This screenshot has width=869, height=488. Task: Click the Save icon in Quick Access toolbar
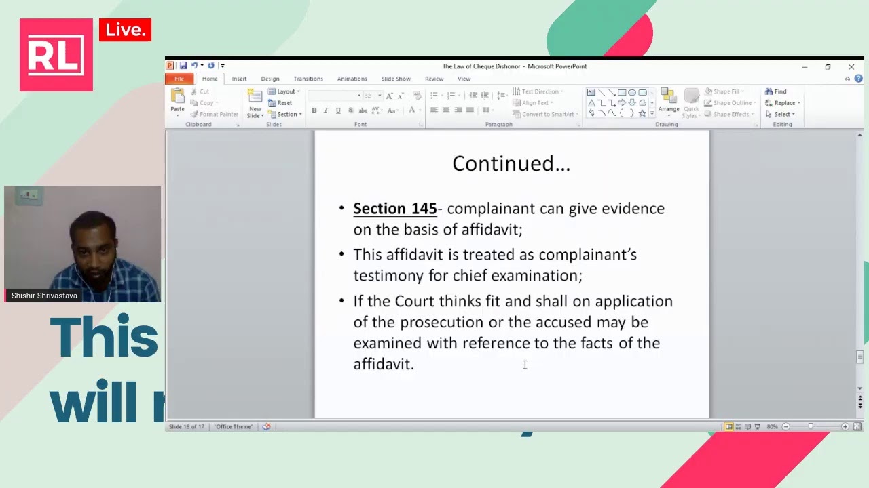(x=183, y=66)
